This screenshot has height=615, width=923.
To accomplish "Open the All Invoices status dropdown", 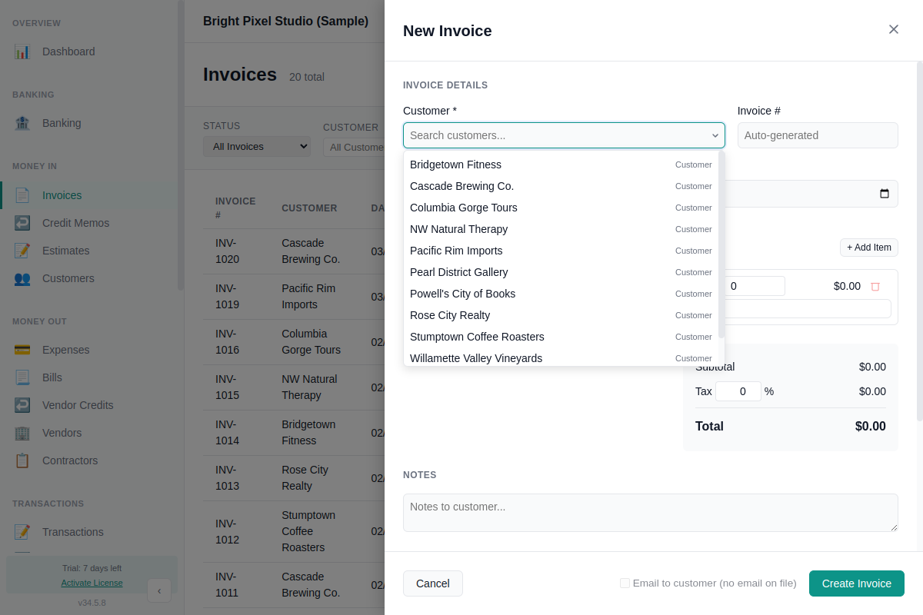I will tap(256, 146).
